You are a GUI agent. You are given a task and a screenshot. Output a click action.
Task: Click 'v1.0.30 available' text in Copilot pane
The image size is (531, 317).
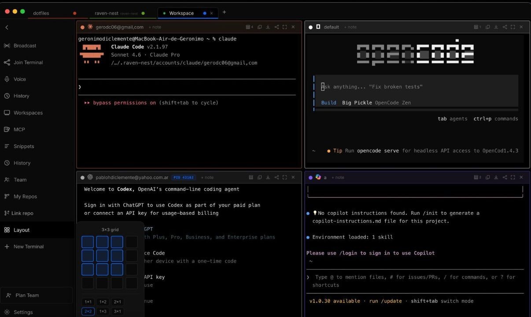[335, 301]
